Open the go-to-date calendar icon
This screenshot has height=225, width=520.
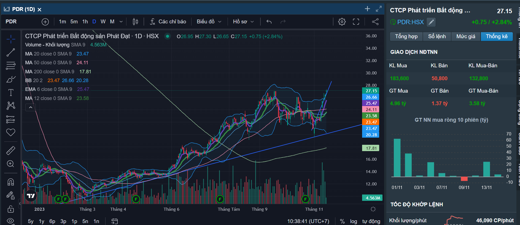pos(115,221)
